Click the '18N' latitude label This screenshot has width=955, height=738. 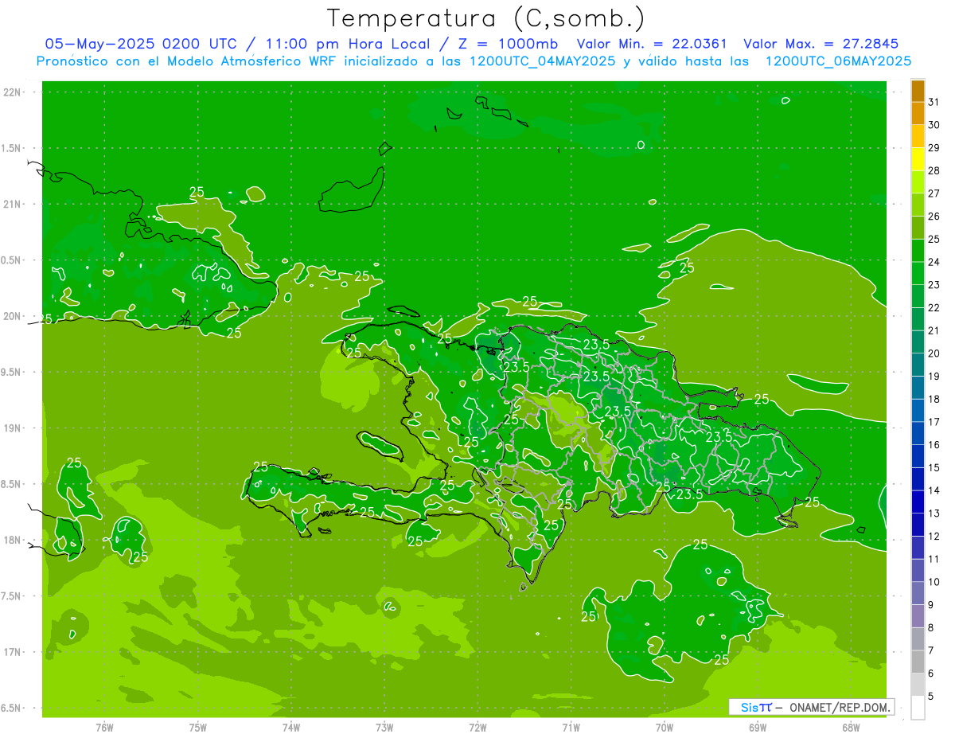pos(12,541)
